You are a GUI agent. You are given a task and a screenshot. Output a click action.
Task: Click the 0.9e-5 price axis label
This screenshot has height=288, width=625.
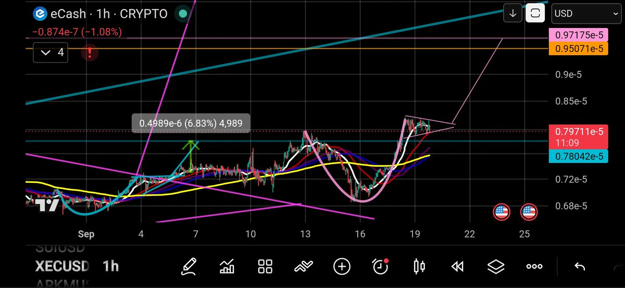click(568, 75)
